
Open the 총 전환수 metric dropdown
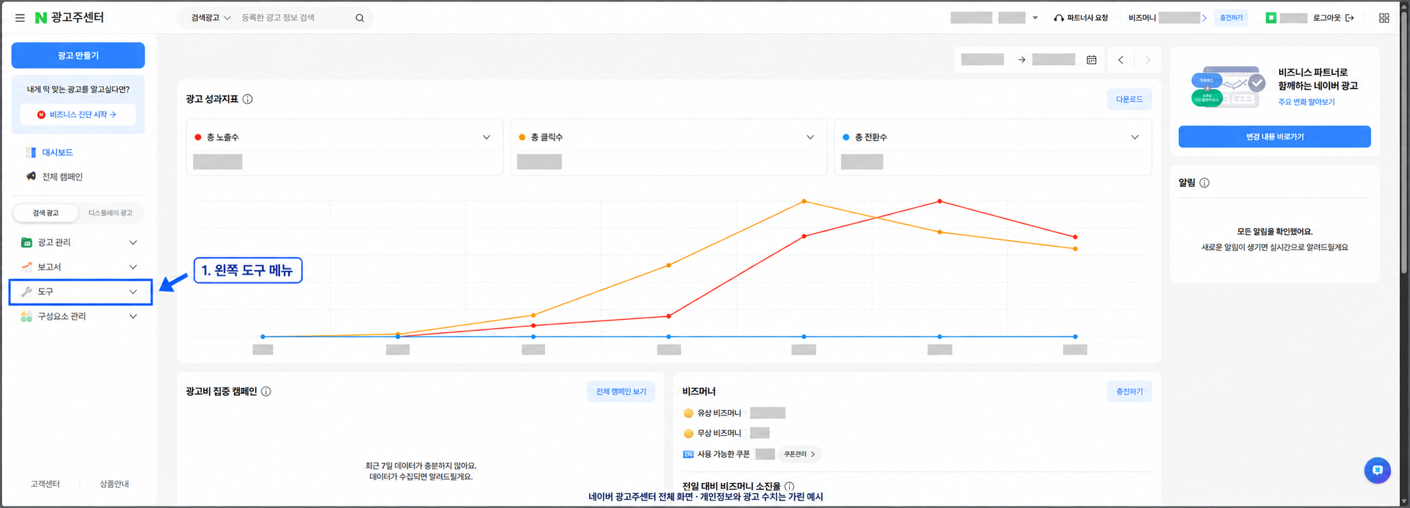pos(1135,138)
